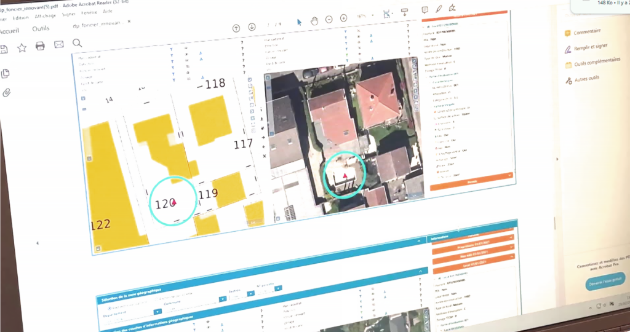This screenshot has height=332, width=630.
Task: Open the Affichage menu
Action: click(x=46, y=16)
